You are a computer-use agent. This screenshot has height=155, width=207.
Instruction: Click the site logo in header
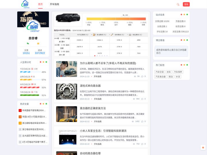(x=26, y=4)
